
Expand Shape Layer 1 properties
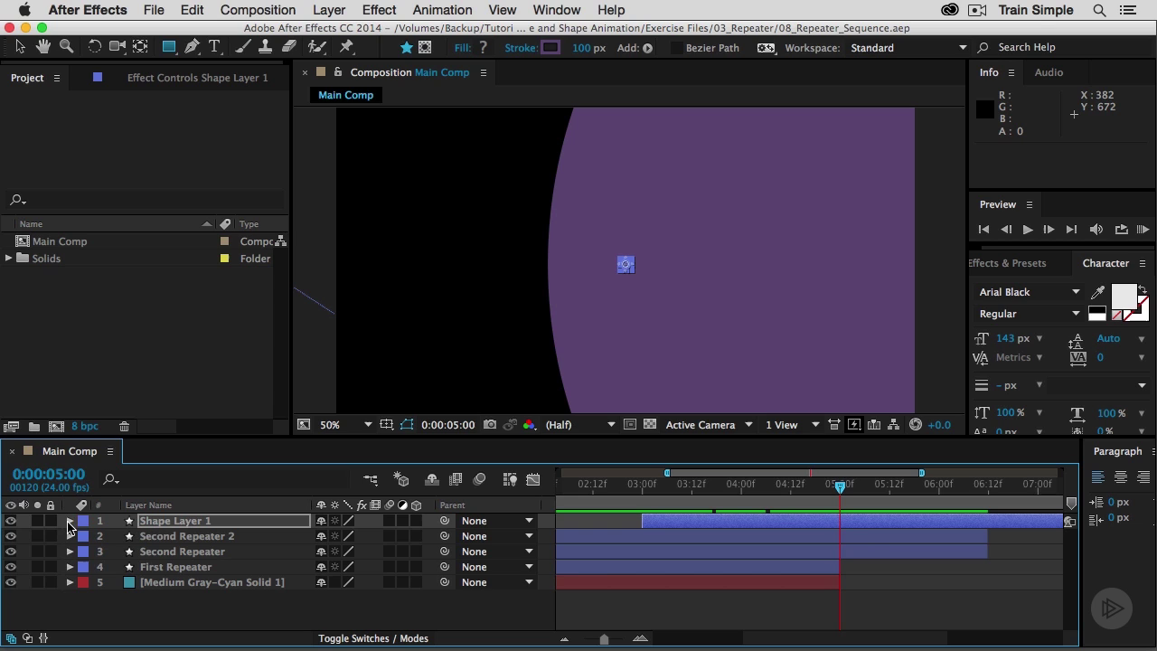(x=70, y=521)
